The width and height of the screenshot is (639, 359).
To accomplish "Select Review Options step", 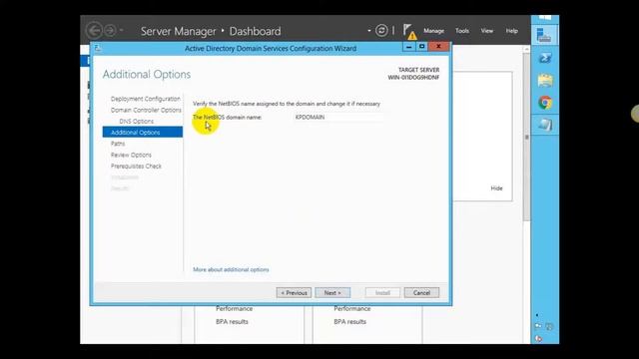I will (131, 156).
